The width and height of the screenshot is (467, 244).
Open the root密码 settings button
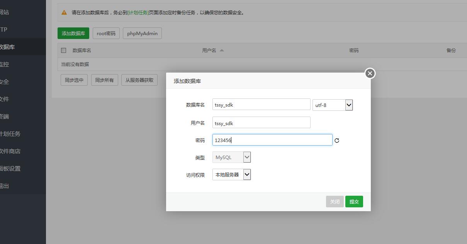106,33
